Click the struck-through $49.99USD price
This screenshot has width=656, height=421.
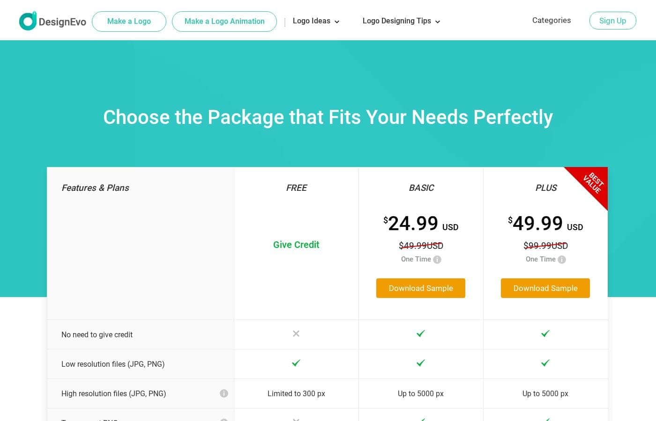tap(421, 246)
